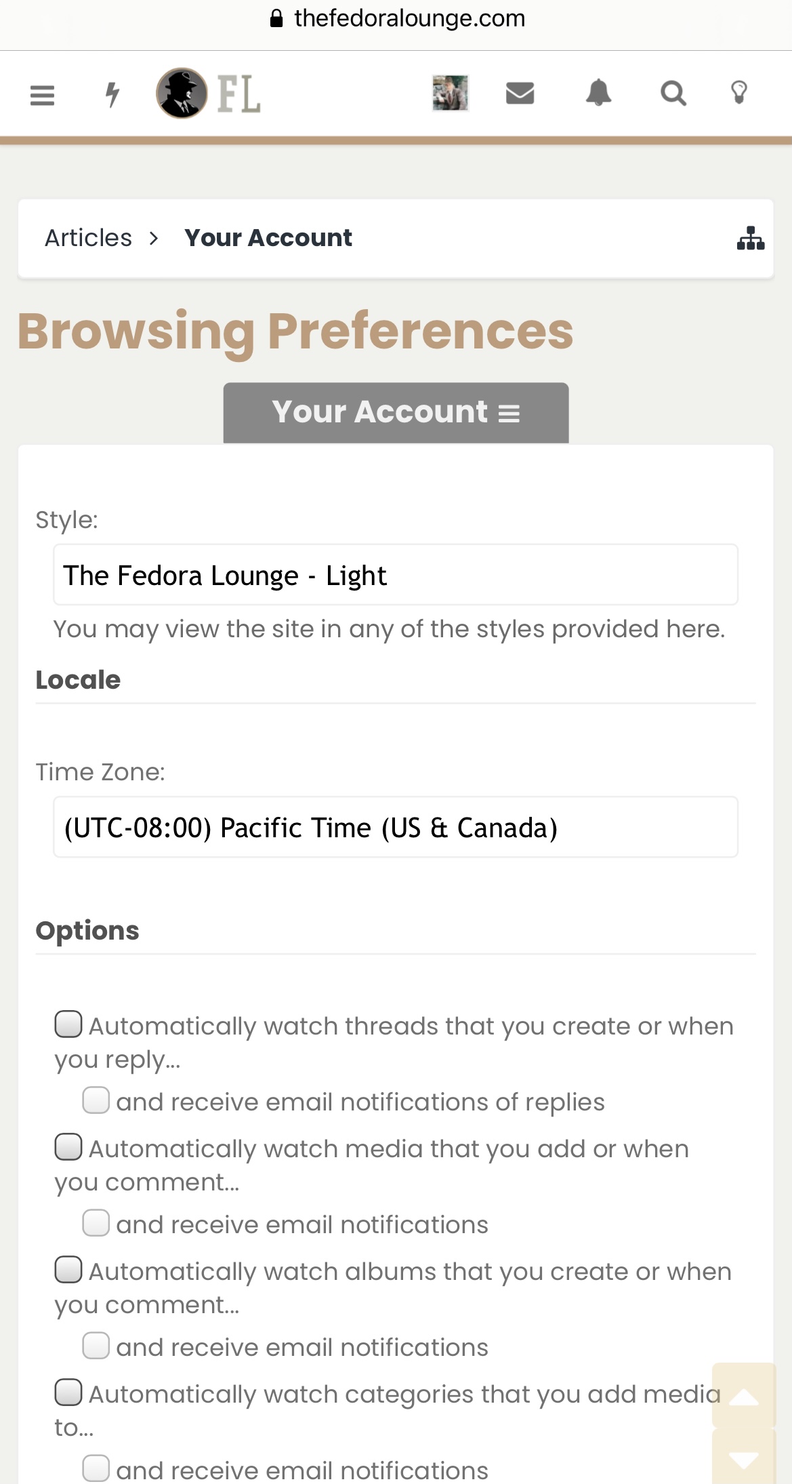Open search with the magnifier icon

673,93
